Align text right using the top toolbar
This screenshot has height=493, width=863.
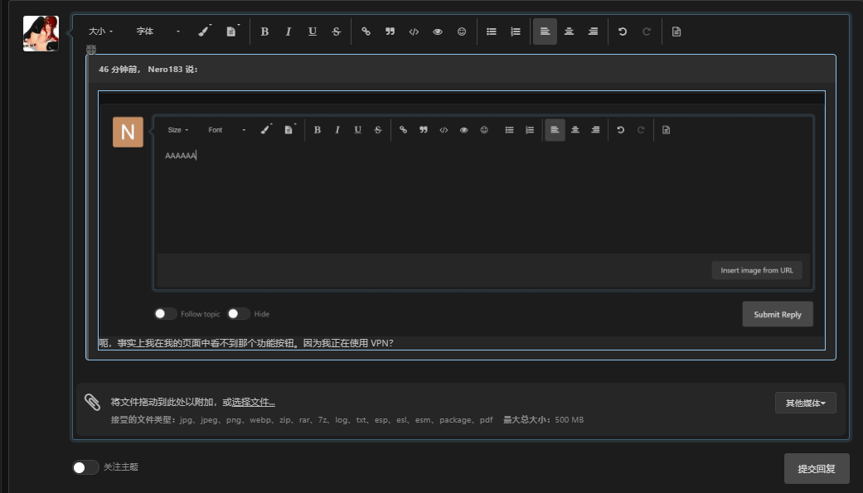[593, 31]
